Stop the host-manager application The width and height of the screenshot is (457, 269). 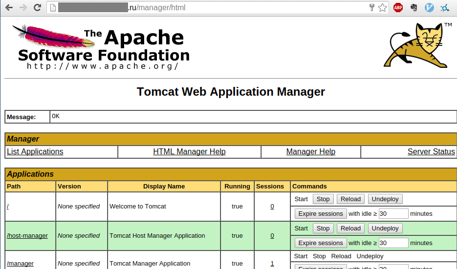323,228
